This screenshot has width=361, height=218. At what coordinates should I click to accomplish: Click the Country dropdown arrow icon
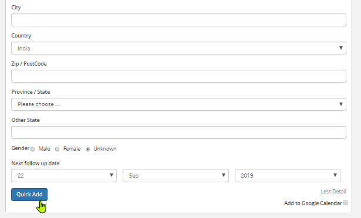(341, 48)
